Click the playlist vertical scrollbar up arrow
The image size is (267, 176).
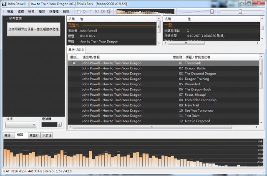point(261,56)
